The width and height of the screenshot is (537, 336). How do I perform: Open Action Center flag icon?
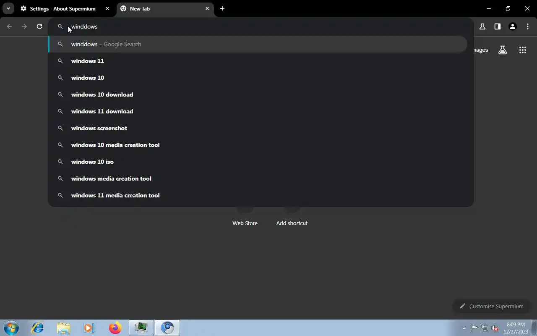click(x=474, y=328)
